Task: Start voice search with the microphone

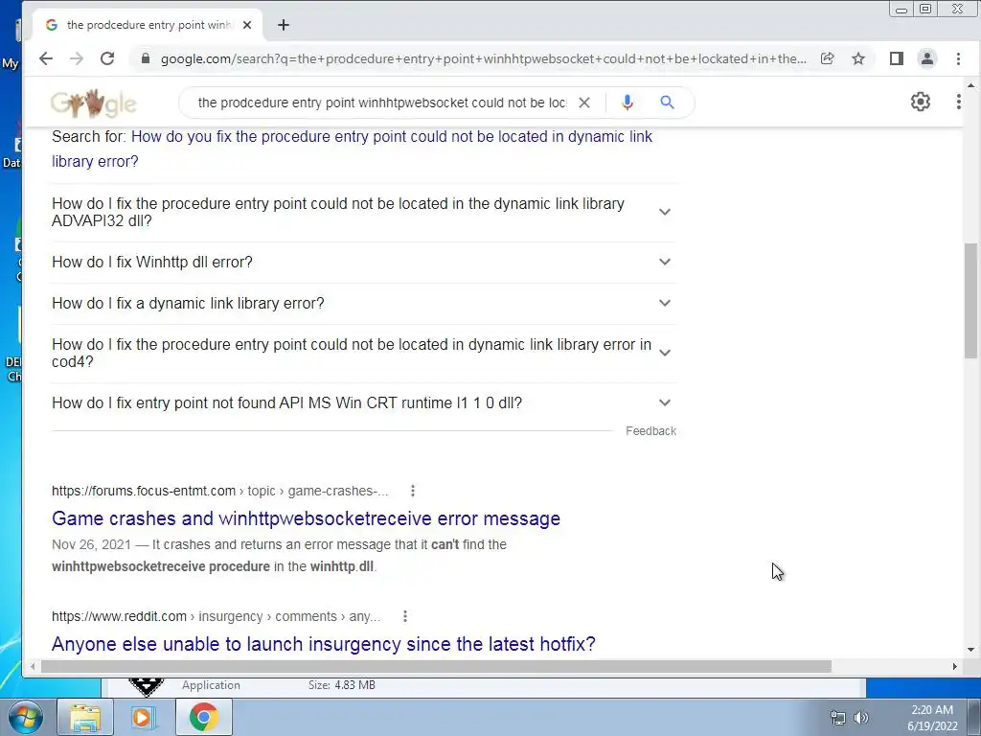Action: pos(627,103)
